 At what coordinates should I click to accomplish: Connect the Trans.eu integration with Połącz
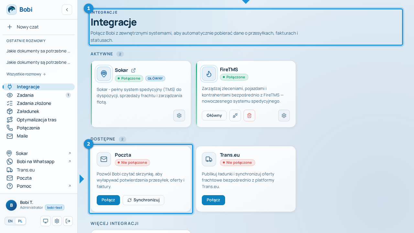pos(213,200)
